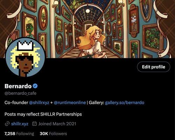Click the blonde running girl in the banner
Screen dimensions: 175x140
(x=92, y=42)
